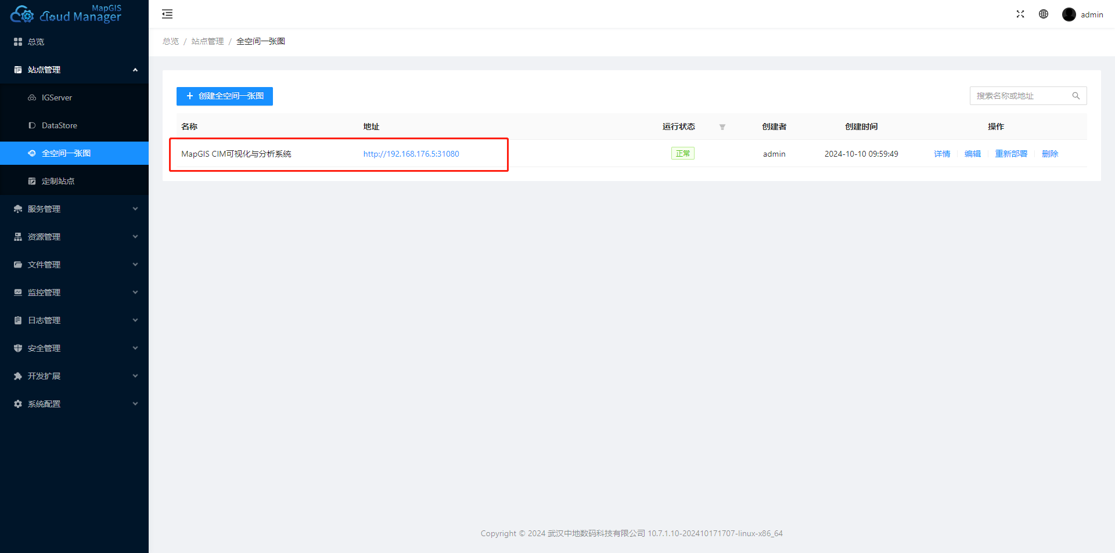Click the 正常 status tag

tap(683, 153)
